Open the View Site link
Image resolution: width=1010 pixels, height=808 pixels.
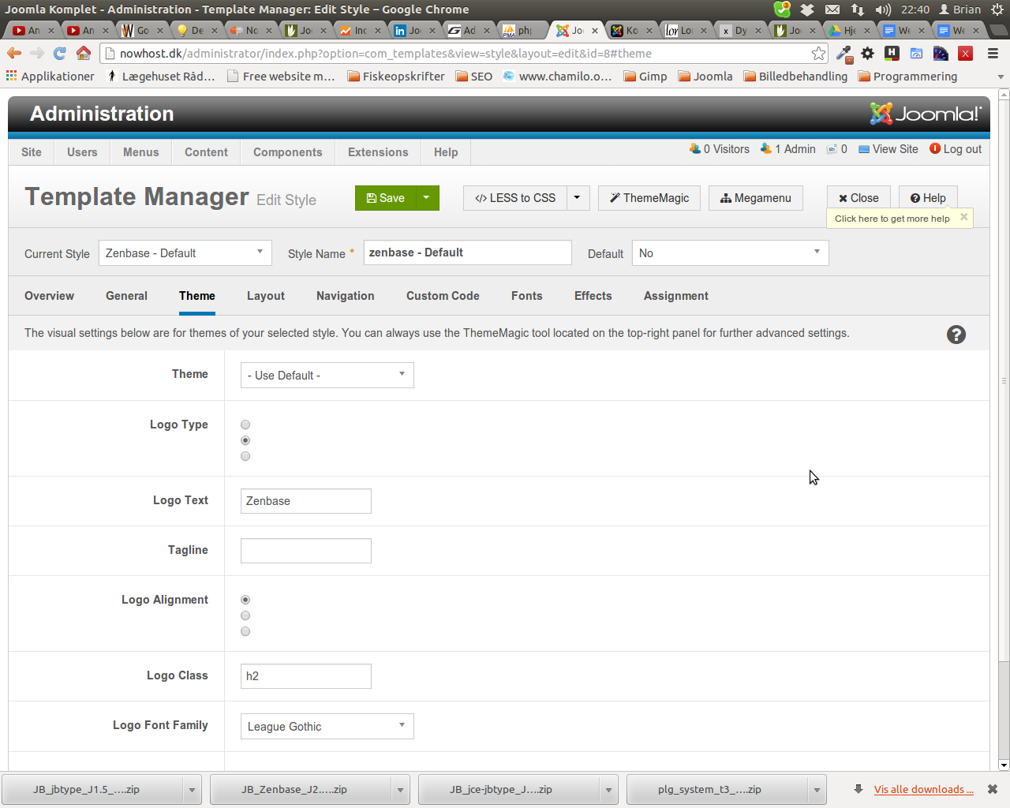888,149
